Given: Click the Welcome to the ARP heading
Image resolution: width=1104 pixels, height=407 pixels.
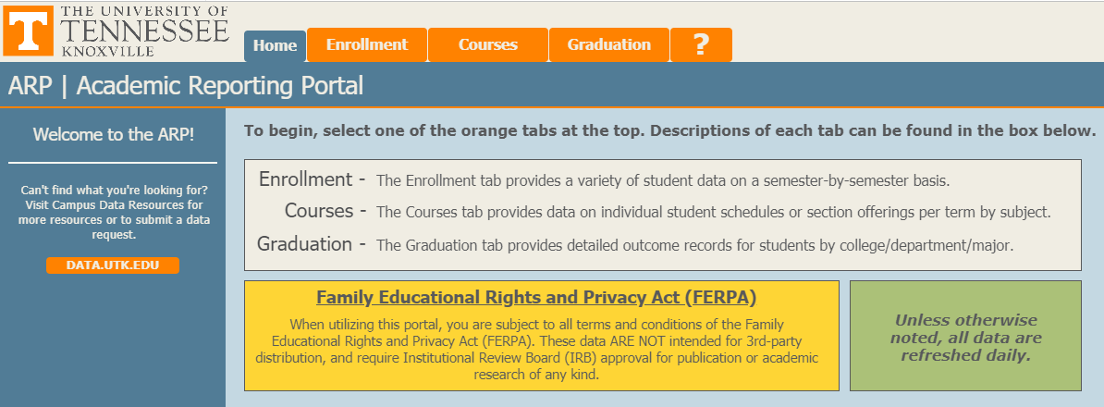Looking at the screenshot, I should coord(114,134).
